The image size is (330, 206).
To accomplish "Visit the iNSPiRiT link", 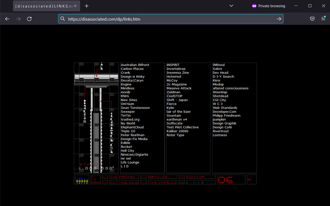I will (173, 65).
